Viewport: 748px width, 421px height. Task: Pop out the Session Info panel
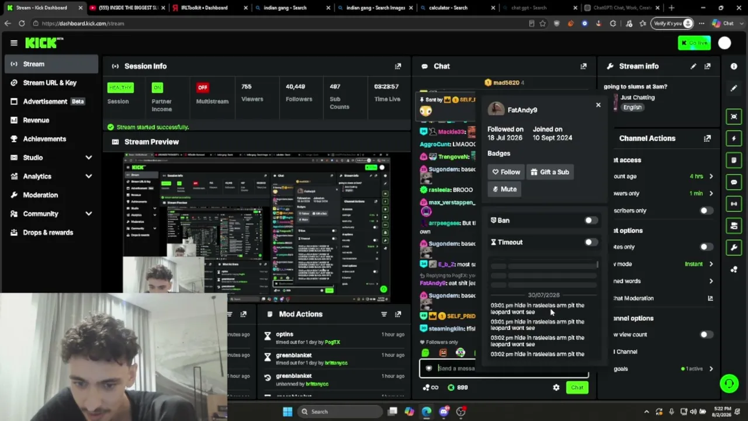coord(398,66)
